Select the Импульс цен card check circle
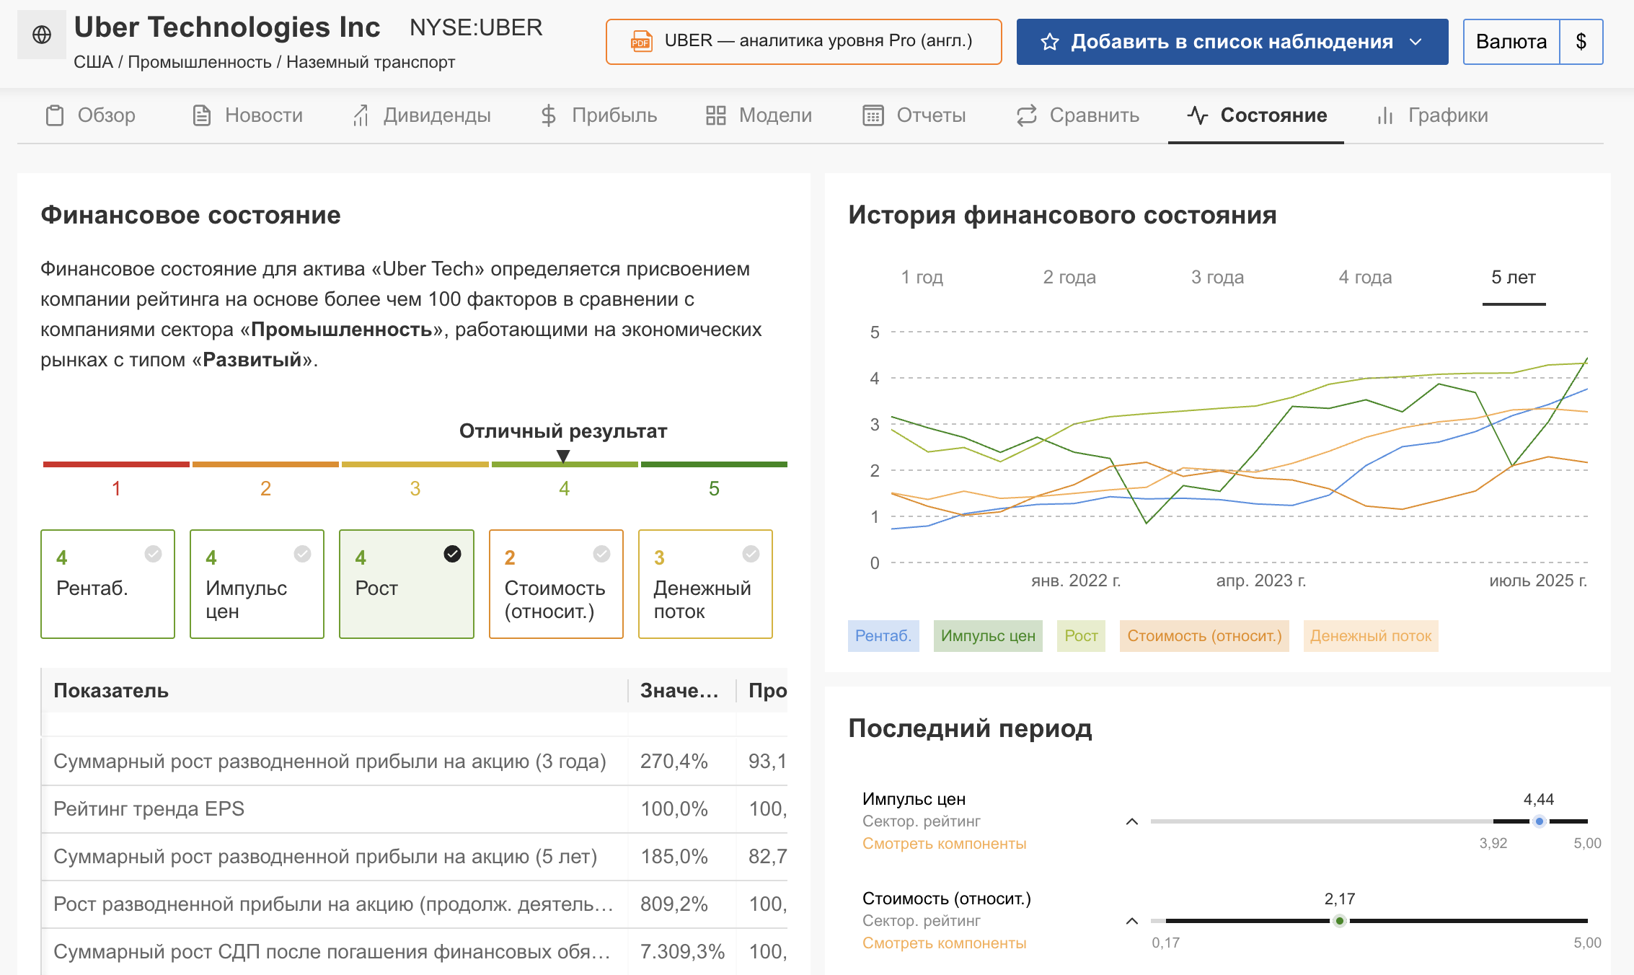 [x=302, y=553]
